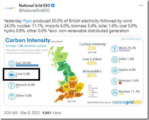This screenshot has height=120, width=149.
Task: Click the 2:24 AM Mar 8, 2023 timestamp
Action: (x=22, y=113)
